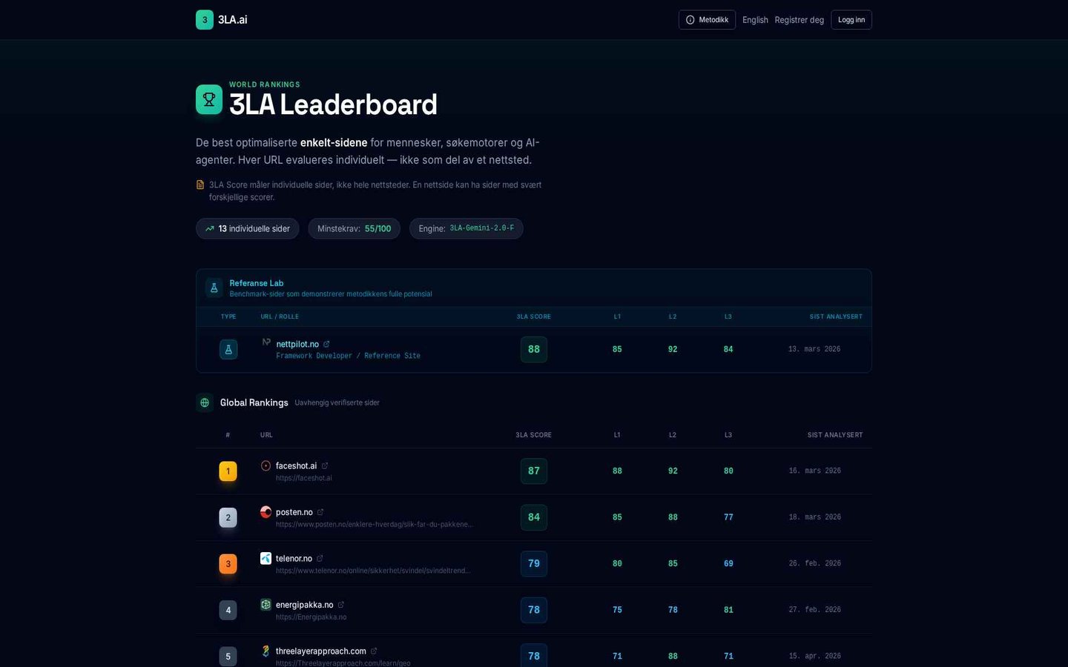Open the nettpilot.no link
This screenshot has height=667, width=1068.
297,344
